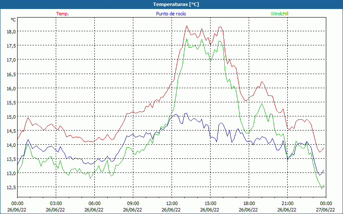Click the 16,0 y-axis value

pyautogui.click(x=12, y=89)
